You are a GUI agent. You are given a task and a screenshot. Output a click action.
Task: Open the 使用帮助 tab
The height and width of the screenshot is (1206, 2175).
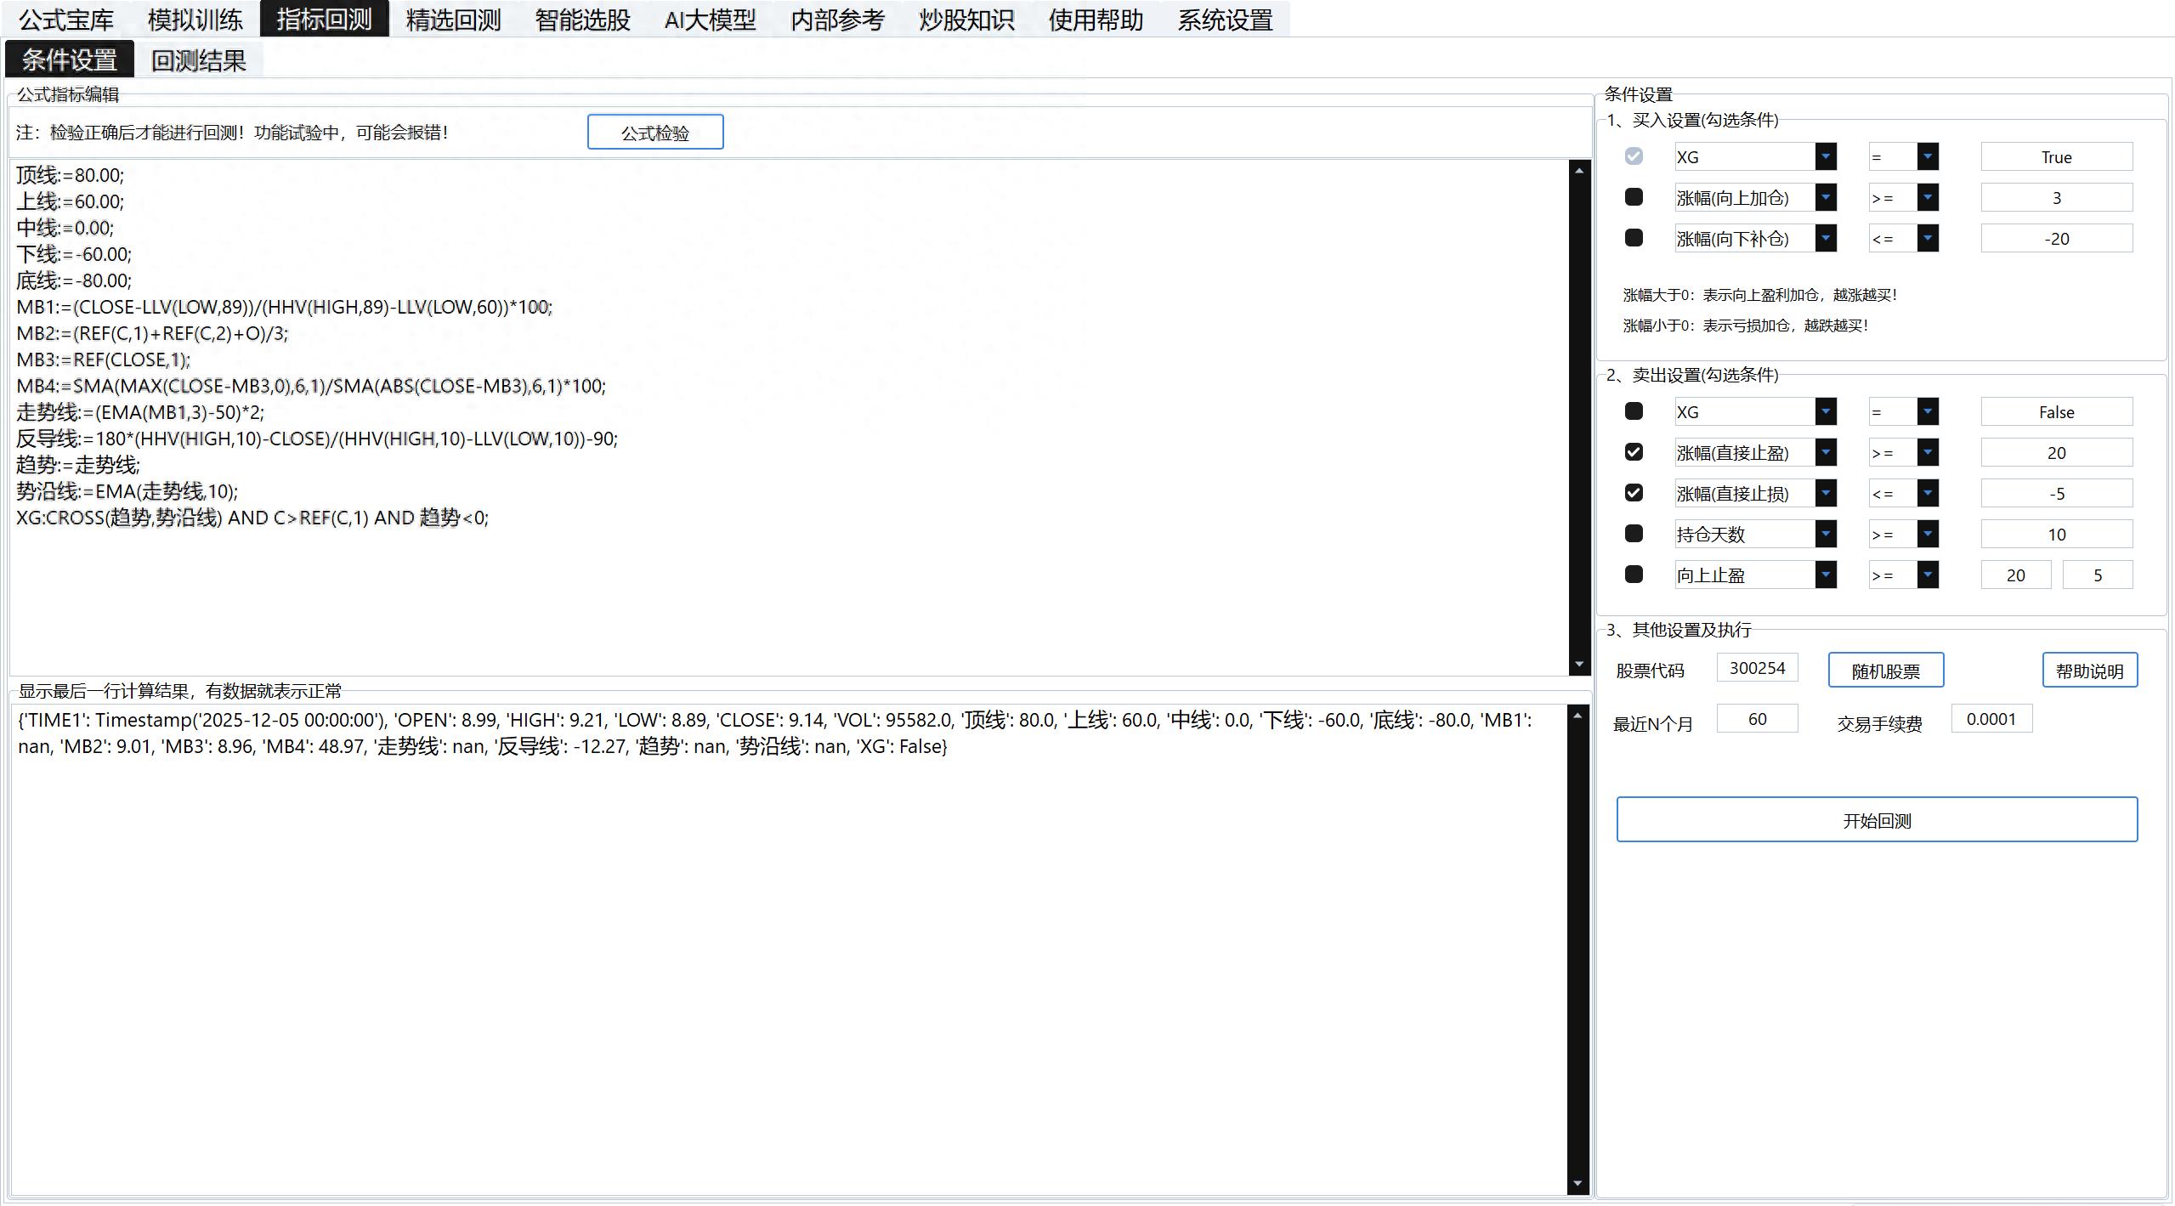click(x=1096, y=19)
